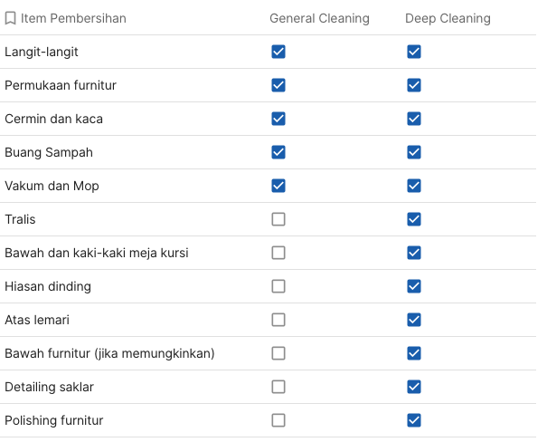Toggle Deep Cleaning for Cermin dan kaca
Image resolution: width=547 pixels, height=442 pixels.
414,119
